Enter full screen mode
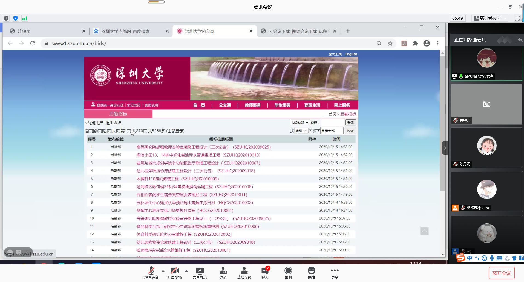The width and height of the screenshot is (524, 282). 517,18
